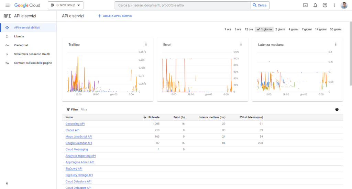352x189 pixels.
Task: Click the sort arrow beside Richieste
Action: [x=145, y=117]
